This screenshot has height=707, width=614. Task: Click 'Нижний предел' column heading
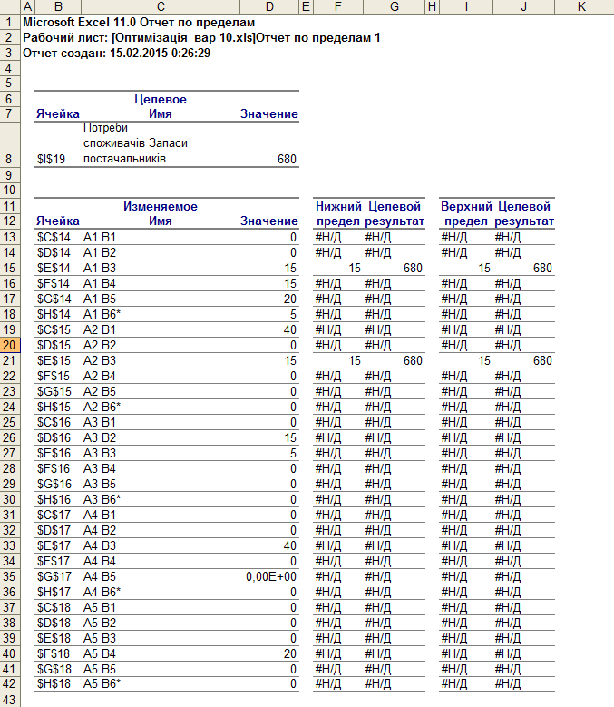point(338,213)
